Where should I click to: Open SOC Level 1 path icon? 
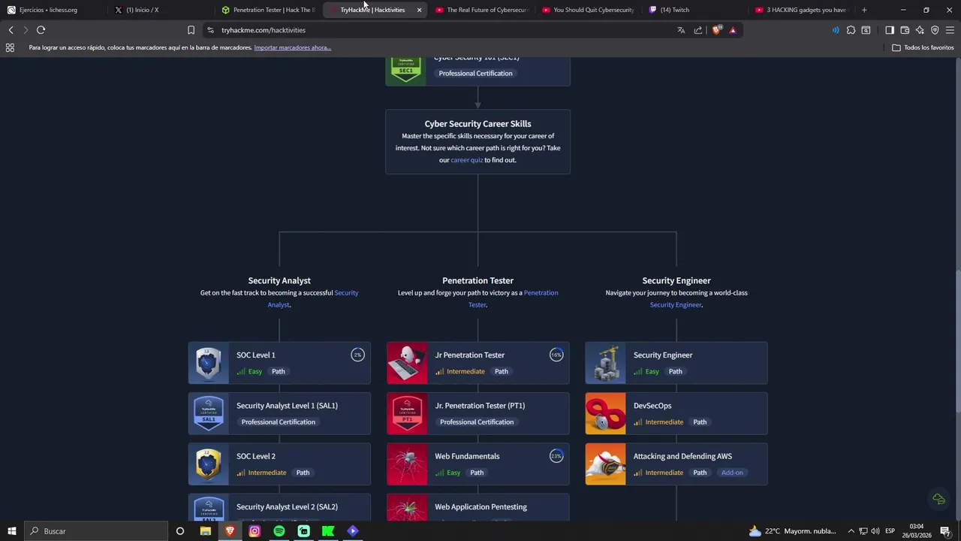click(x=209, y=363)
